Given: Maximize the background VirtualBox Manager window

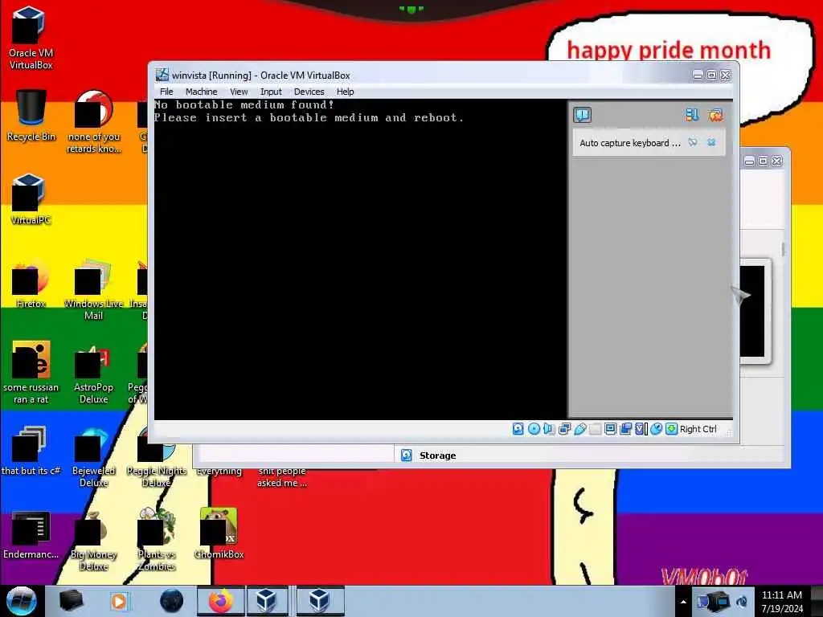Looking at the screenshot, I should pos(764,161).
